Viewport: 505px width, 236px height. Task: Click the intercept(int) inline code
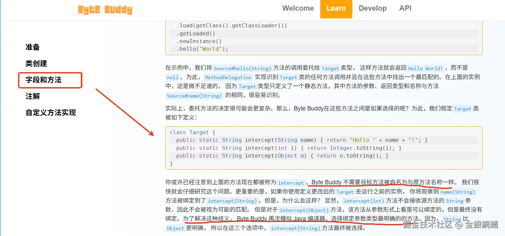[x=364, y=201]
